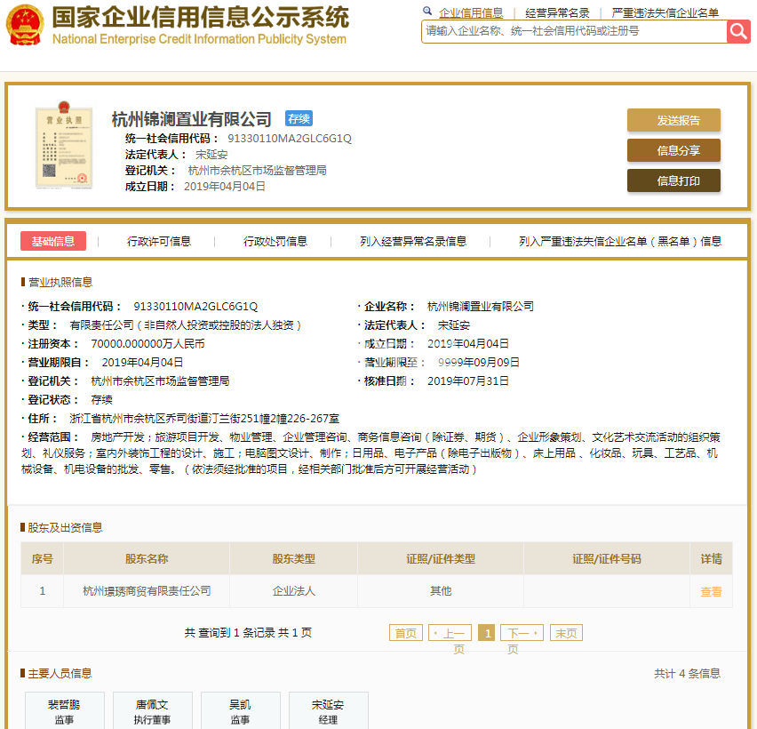Click shareholder name 杭州璟琇商贸有限责任公司
Screen dimensions: 757x729
[x=147, y=591]
